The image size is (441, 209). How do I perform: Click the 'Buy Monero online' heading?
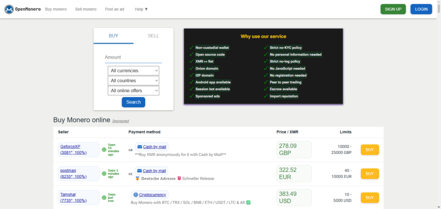click(x=81, y=120)
